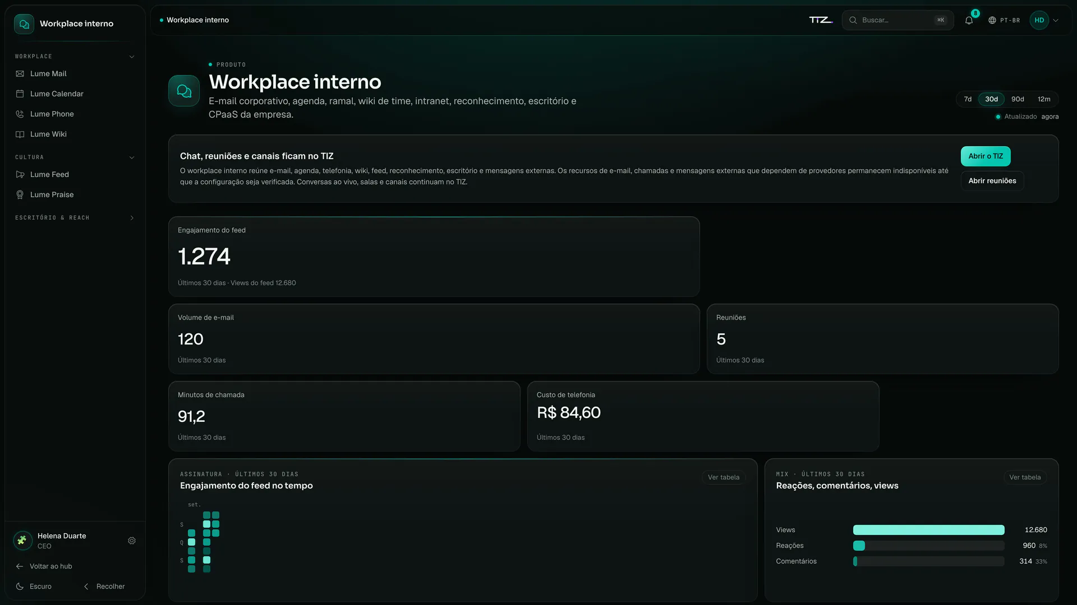
Task: Click the large product chat icon beside title
Action: (184, 91)
